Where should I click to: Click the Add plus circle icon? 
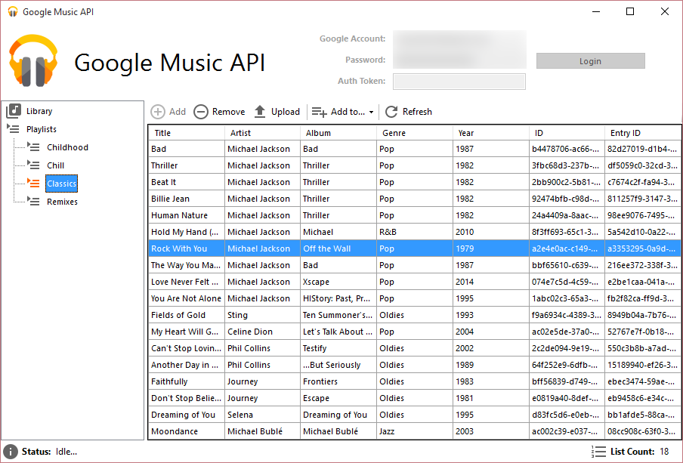[158, 112]
